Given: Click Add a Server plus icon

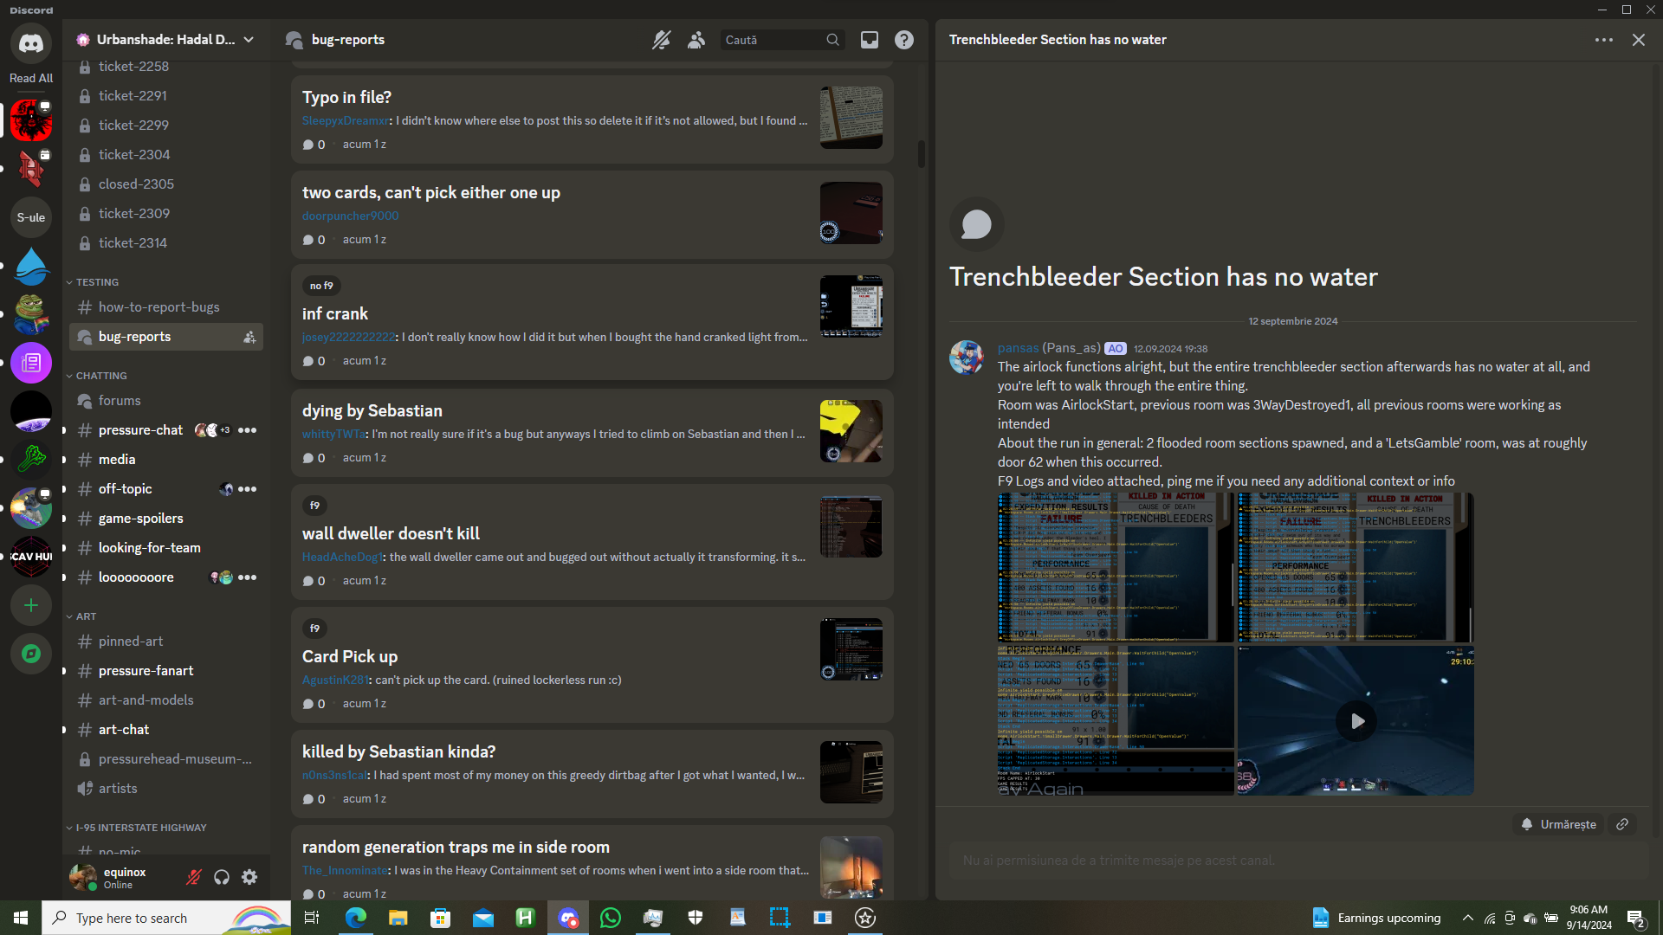Looking at the screenshot, I should (x=31, y=605).
